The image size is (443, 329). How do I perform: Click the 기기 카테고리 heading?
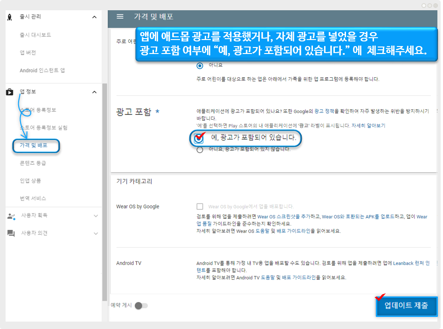[x=134, y=181]
